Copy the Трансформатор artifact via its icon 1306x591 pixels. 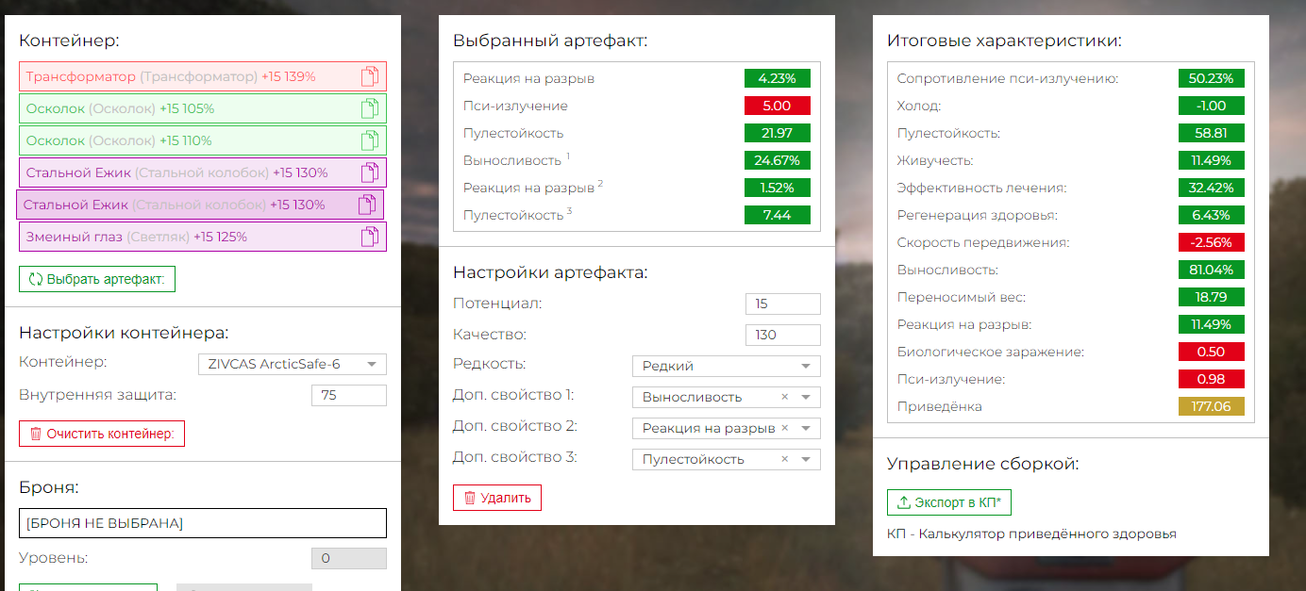tap(370, 77)
